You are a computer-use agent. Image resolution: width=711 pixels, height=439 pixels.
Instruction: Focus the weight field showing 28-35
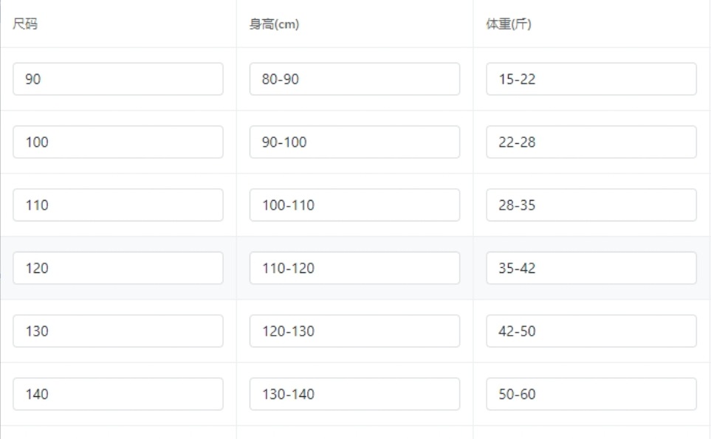tap(591, 205)
